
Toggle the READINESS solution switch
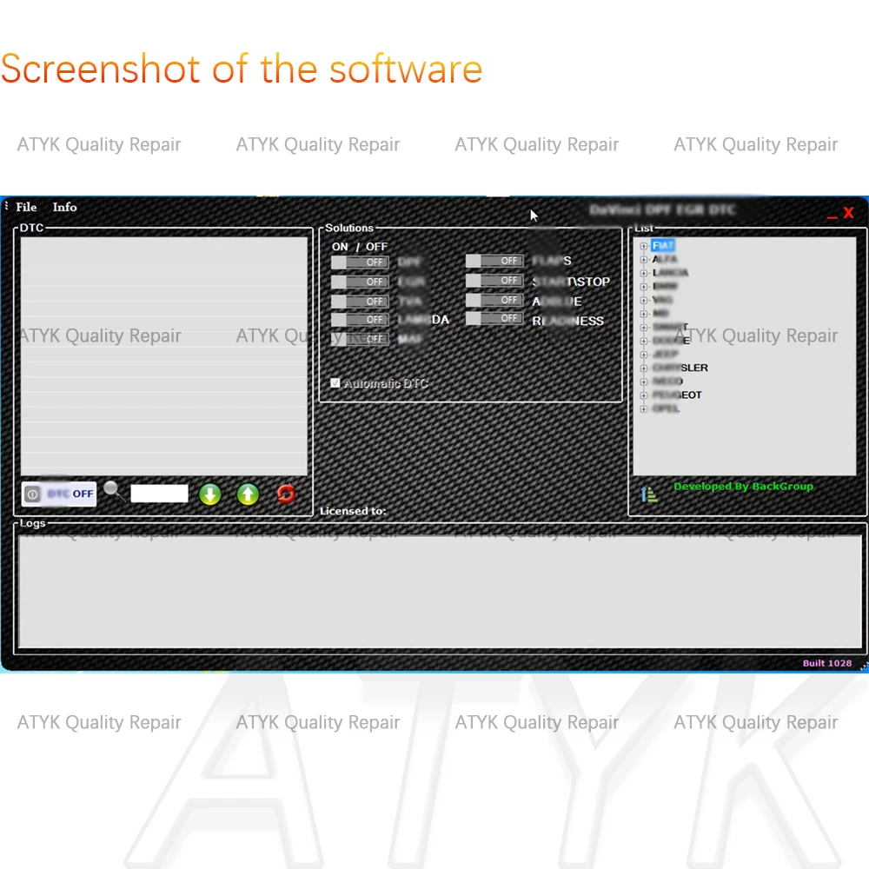[x=494, y=318]
